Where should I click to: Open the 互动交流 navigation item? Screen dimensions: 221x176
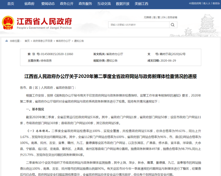point(104,4)
